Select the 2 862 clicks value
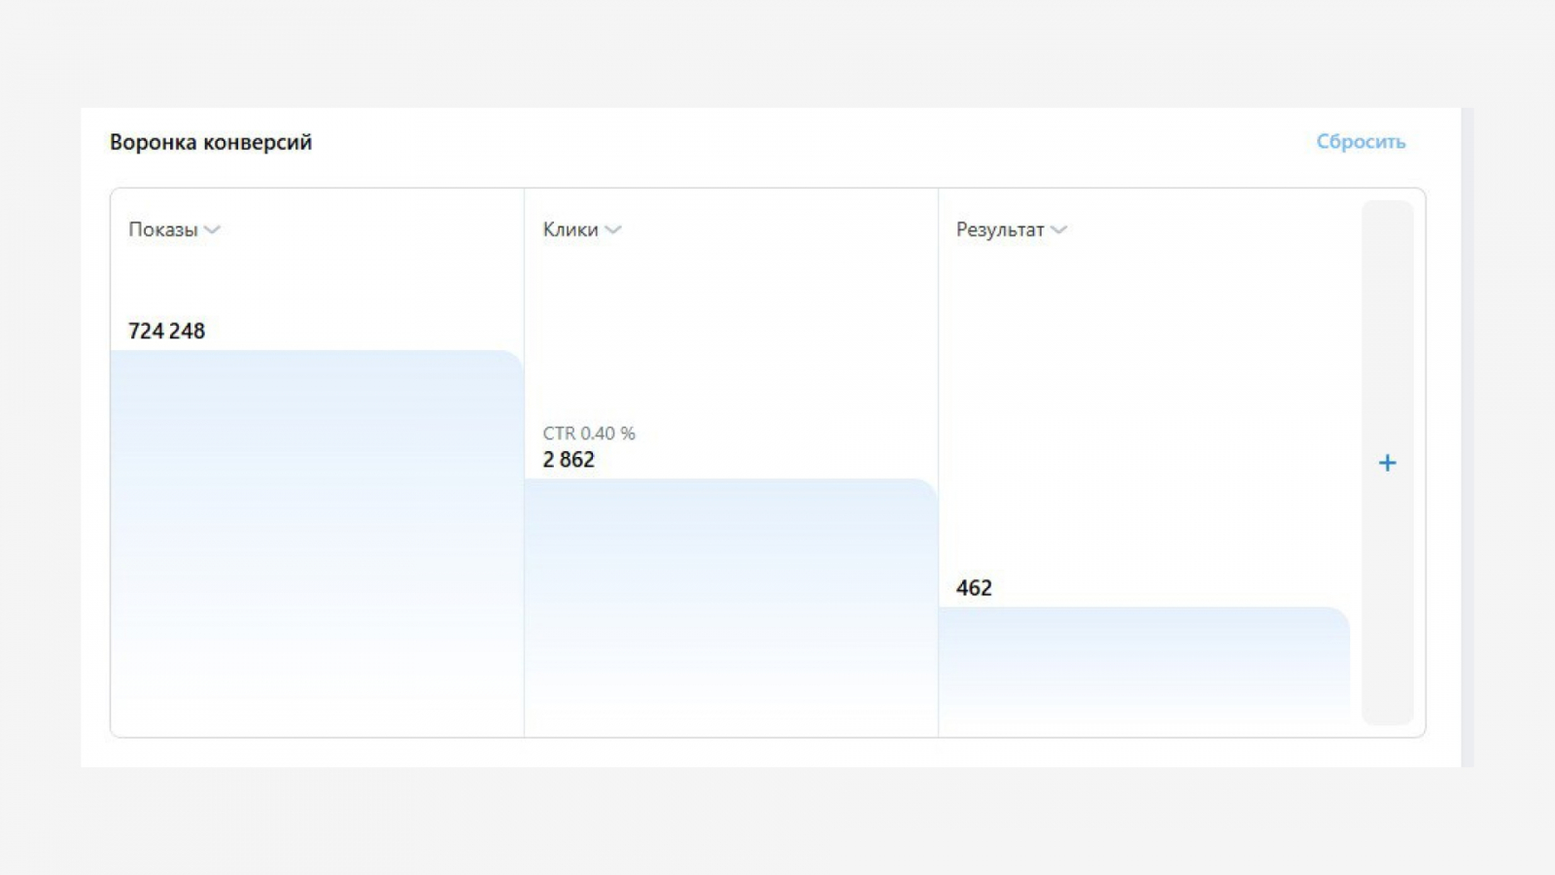This screenshot has height=875, width=1555. pyautogui.click(x=569, y=460)
